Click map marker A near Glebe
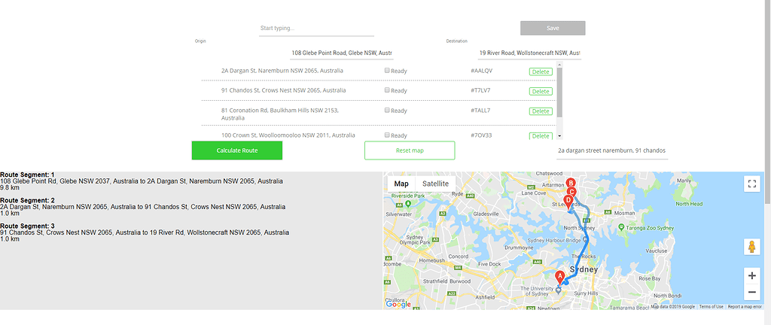The width and height of the screenshot is (771, 325). (x=559, y=278)
